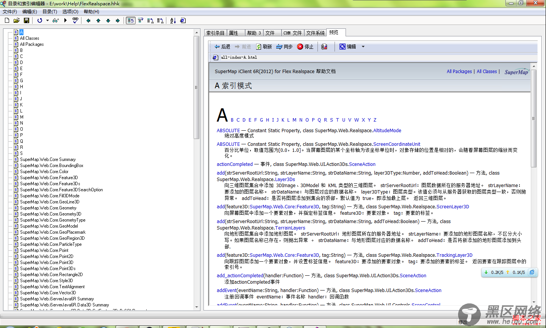Move the entry left with the teal left arrow
This screenshot has width=546, height=328.
pyautogui.click(x=88, y=20)
